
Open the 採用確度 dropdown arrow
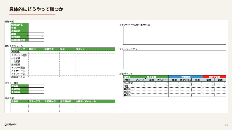(x=43, y=37)
